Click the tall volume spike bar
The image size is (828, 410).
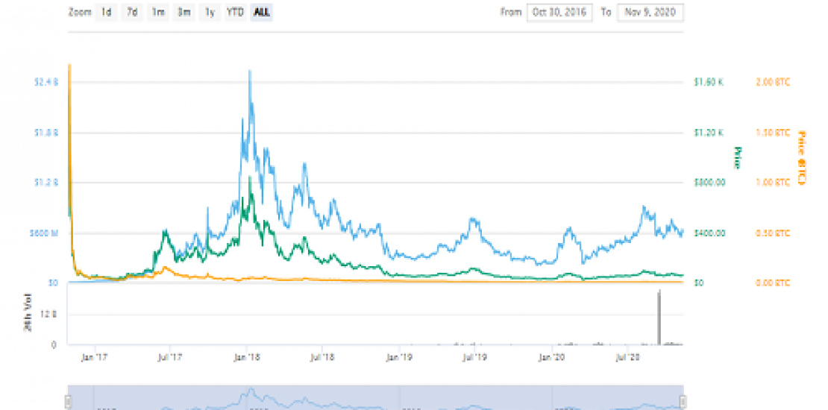(x=659, y=318)
